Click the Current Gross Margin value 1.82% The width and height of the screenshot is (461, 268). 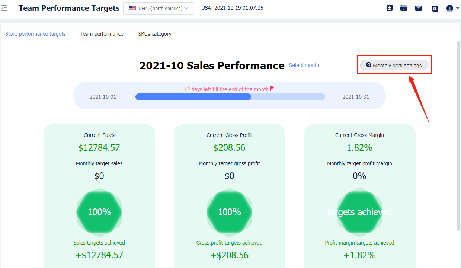click(x=359, y=148)
